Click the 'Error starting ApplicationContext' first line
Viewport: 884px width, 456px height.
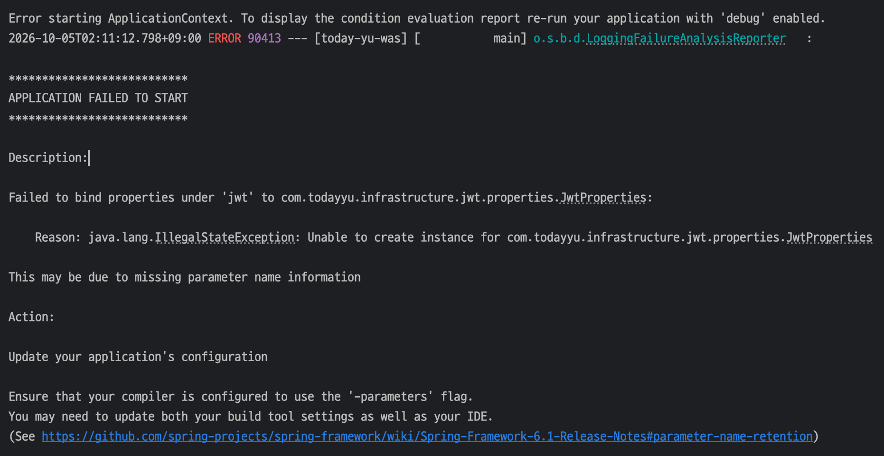(x=417, y=18)
